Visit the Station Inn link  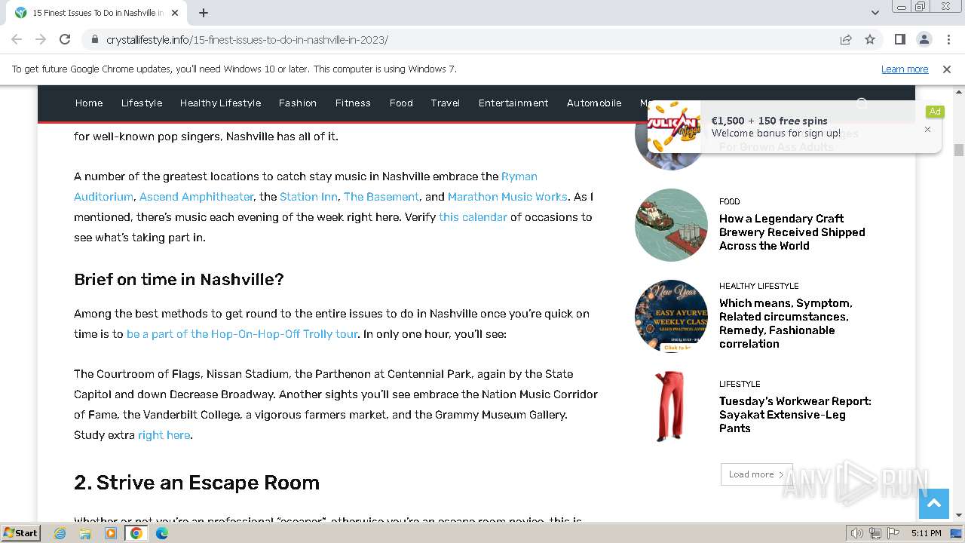click(308, 197)
